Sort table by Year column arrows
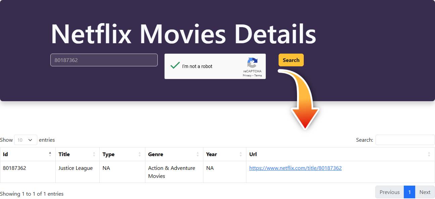 coord(241,154)
